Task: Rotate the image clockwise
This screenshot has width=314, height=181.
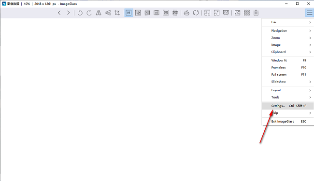Action: [89, 13]
